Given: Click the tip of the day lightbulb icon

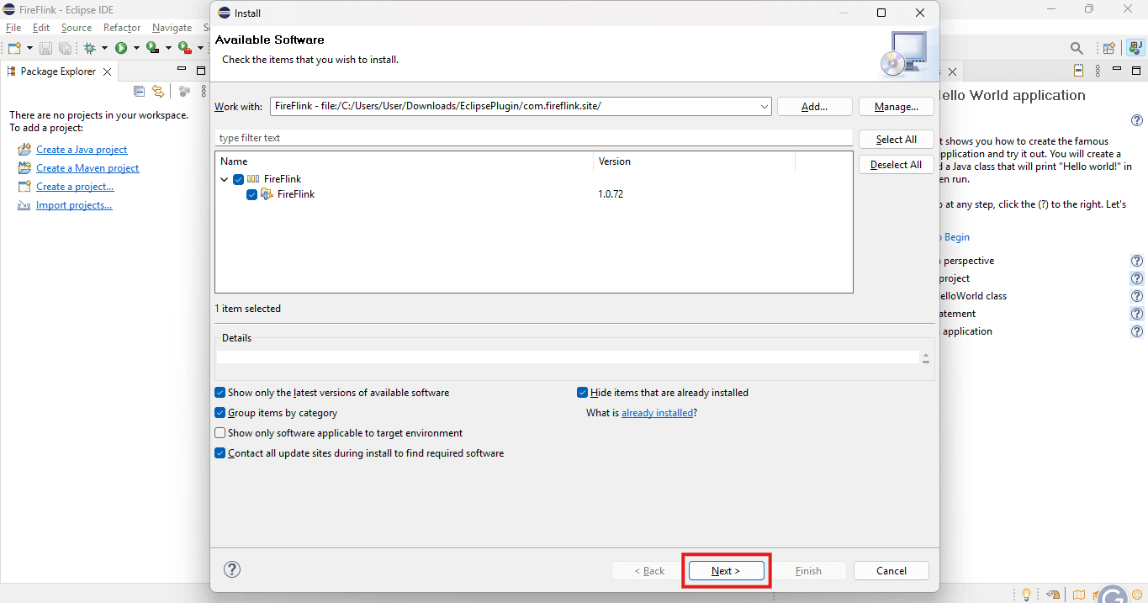Looking at the screenshot, I should click(1026, 595).
